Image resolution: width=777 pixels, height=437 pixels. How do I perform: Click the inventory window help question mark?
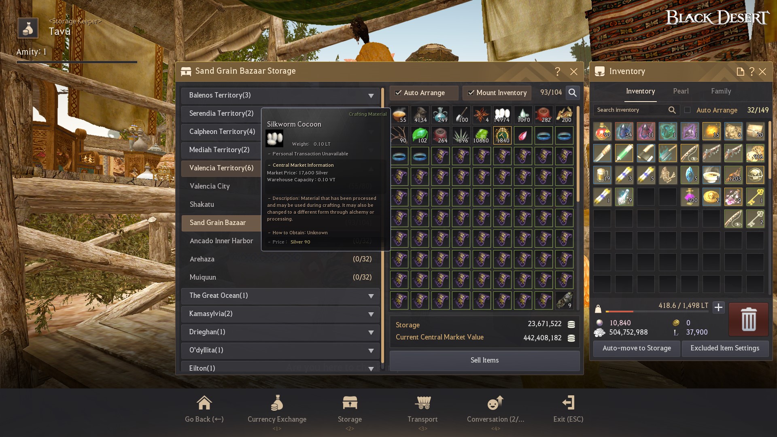pos(752,72)
